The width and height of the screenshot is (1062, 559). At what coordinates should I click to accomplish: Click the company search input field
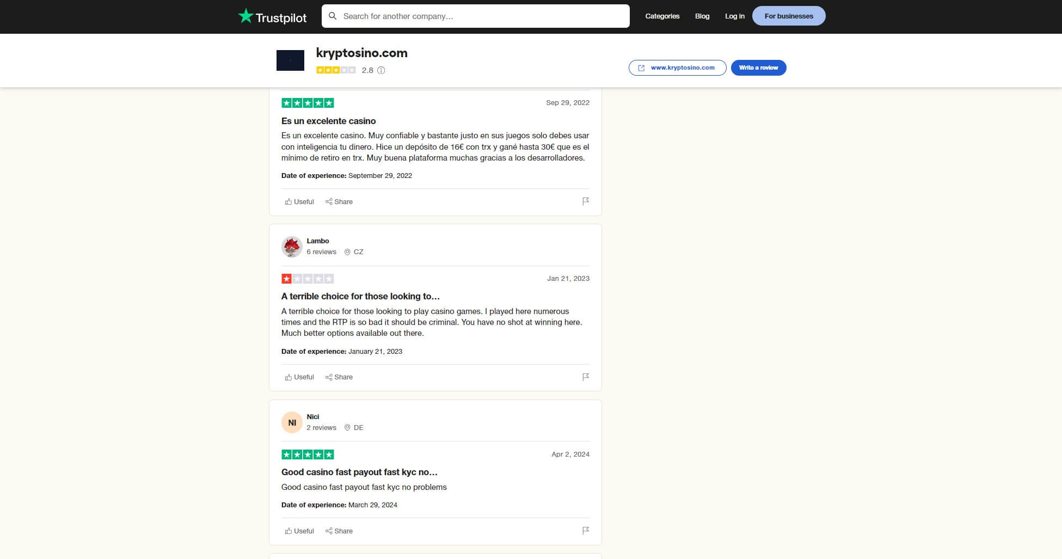[x=475, y=16]
